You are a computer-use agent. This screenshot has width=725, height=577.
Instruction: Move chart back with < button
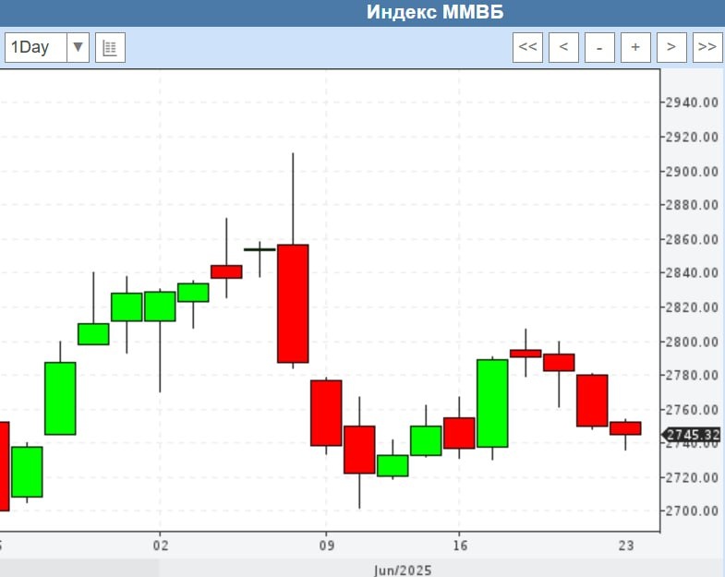tap(563, 47)
